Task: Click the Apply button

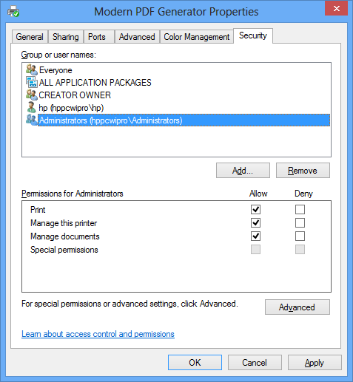Action: [315, 362]
